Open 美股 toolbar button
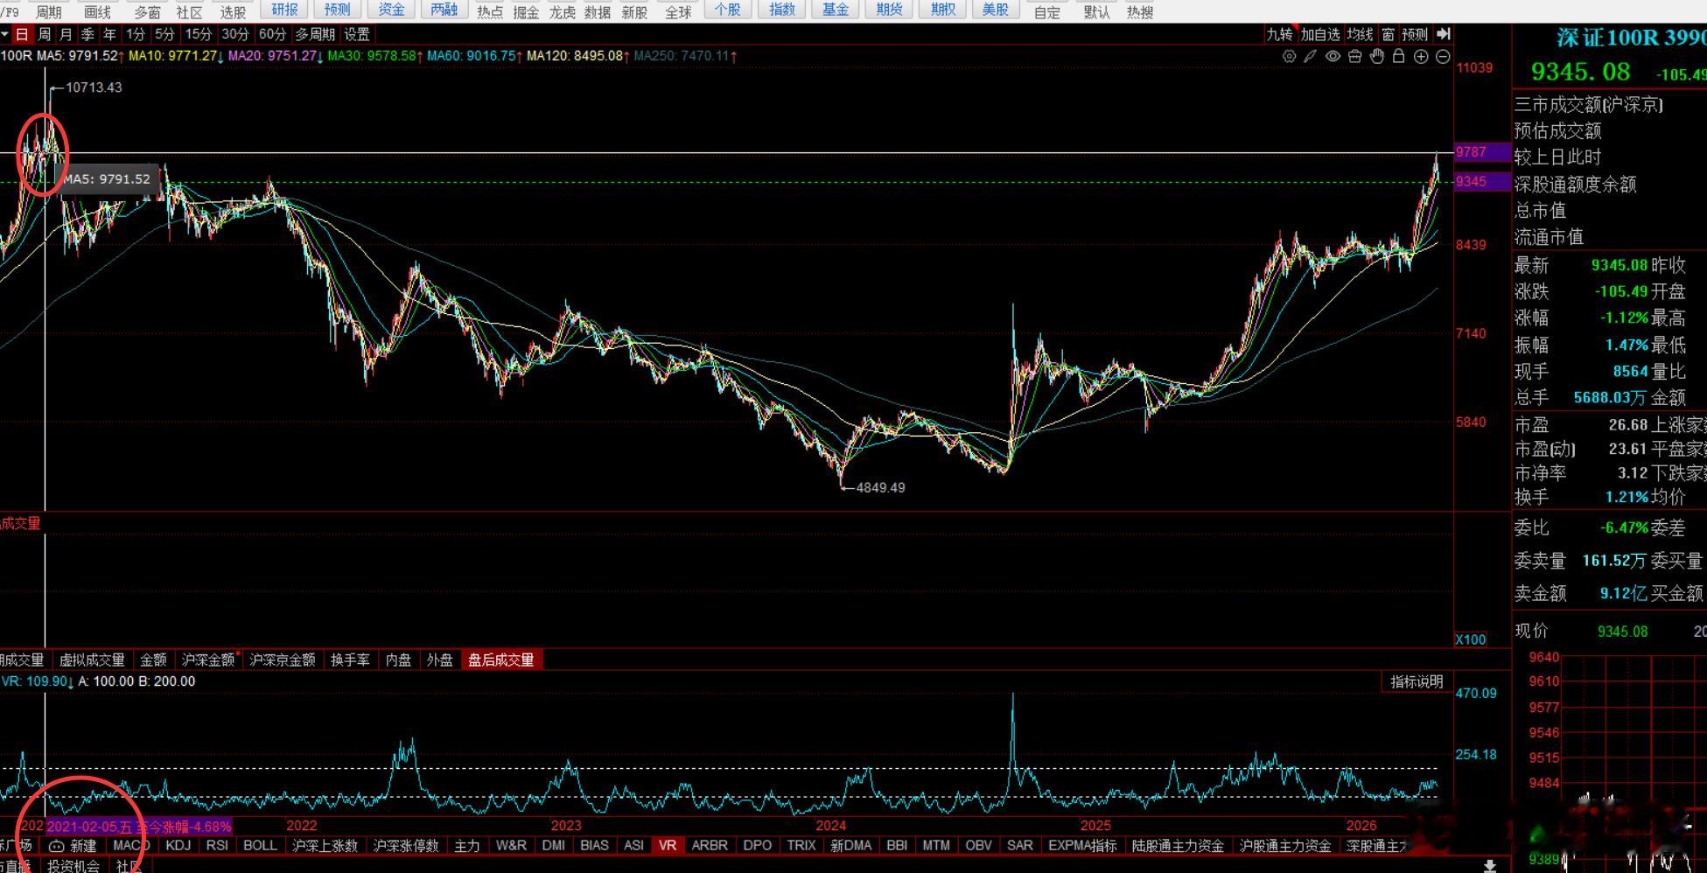The width and height of the screenshot is (1707, 873). click(x=996, y=10)
